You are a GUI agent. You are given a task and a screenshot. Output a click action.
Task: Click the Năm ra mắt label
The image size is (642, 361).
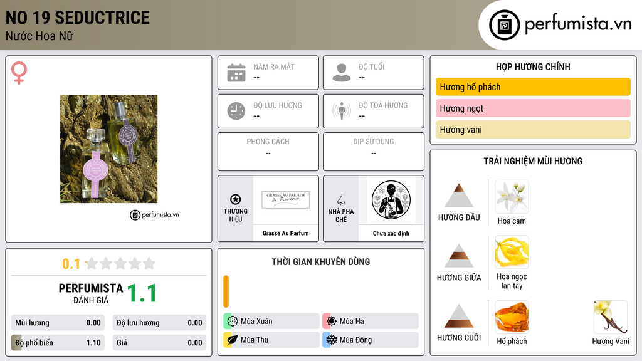coord(274,66)
